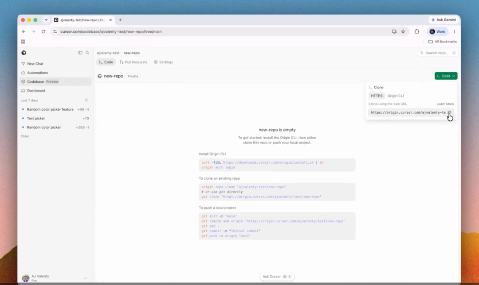Viewport: 479px width, 285px height.
Task: Switch to Pull Requests tab
Action: pos(133,62)
